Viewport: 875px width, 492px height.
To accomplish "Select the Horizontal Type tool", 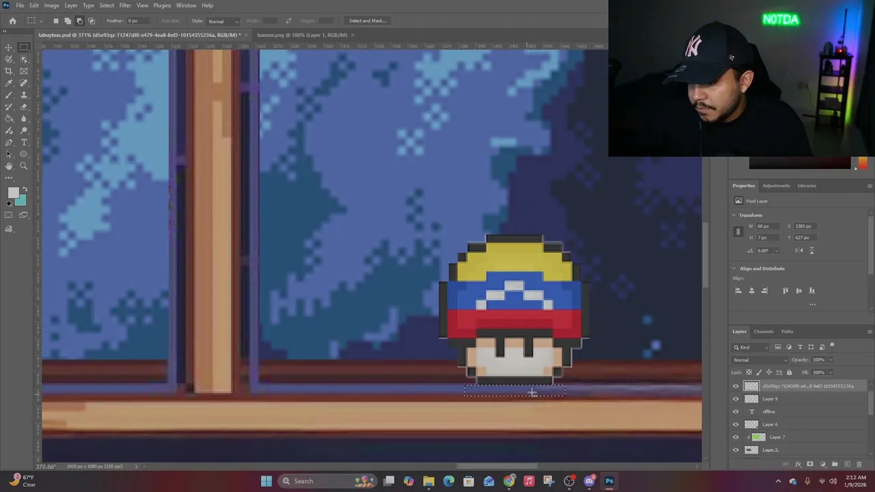I will point(24,142).
